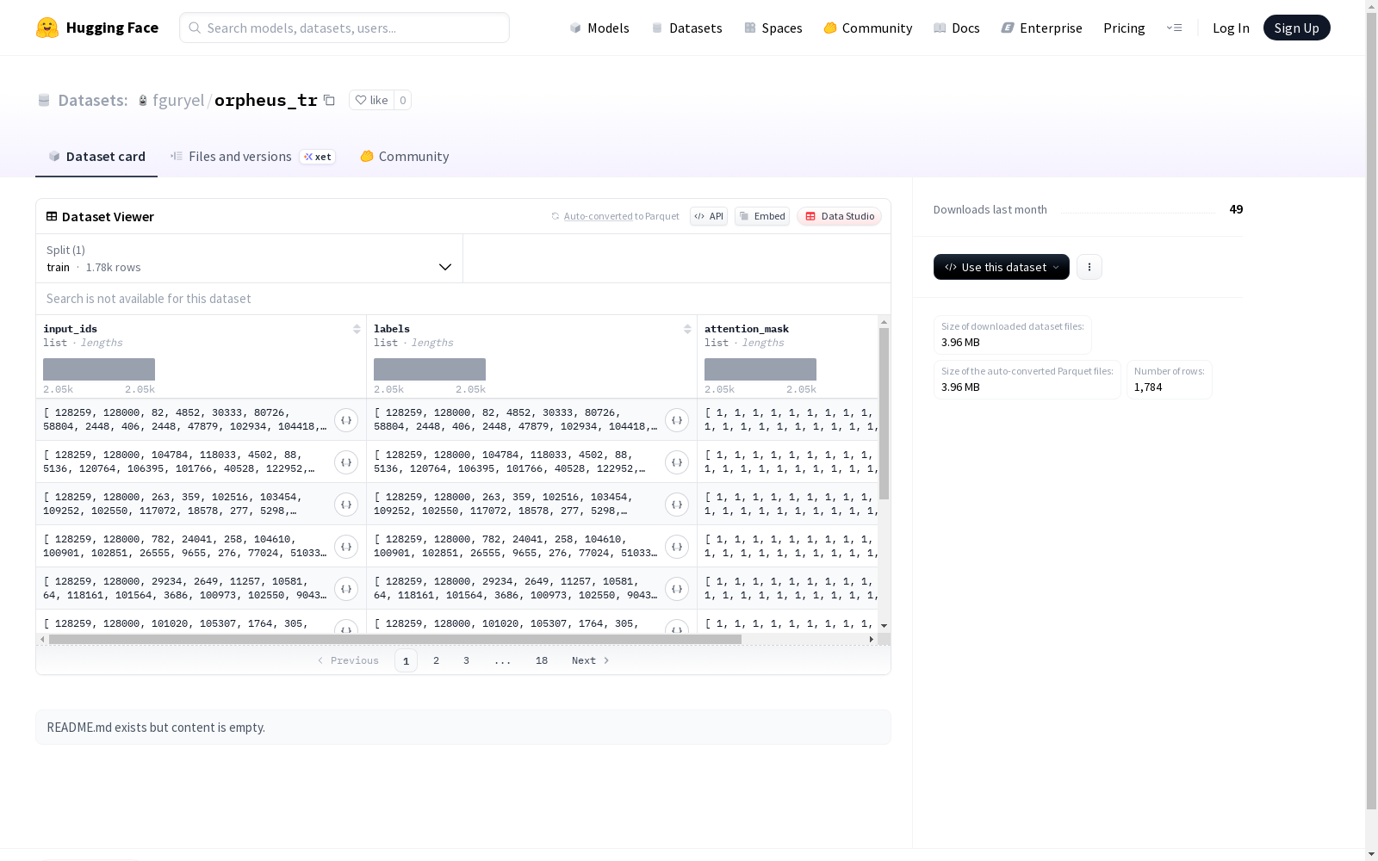Open the additional navigation menu icon
The height and width of the screenshot is (861, 1378).
[x=1174, y=28]
